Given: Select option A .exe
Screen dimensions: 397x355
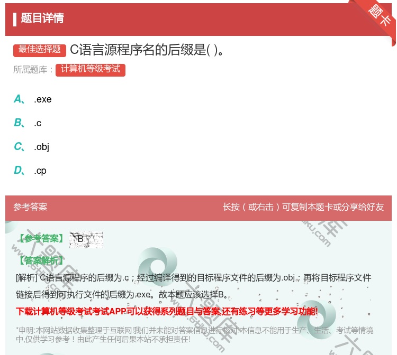Looking at the screenshot, I should [33, 99].
